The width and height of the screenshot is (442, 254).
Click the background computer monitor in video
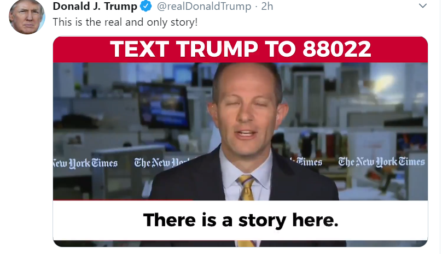pyautogui.click(x=164, y=105)
